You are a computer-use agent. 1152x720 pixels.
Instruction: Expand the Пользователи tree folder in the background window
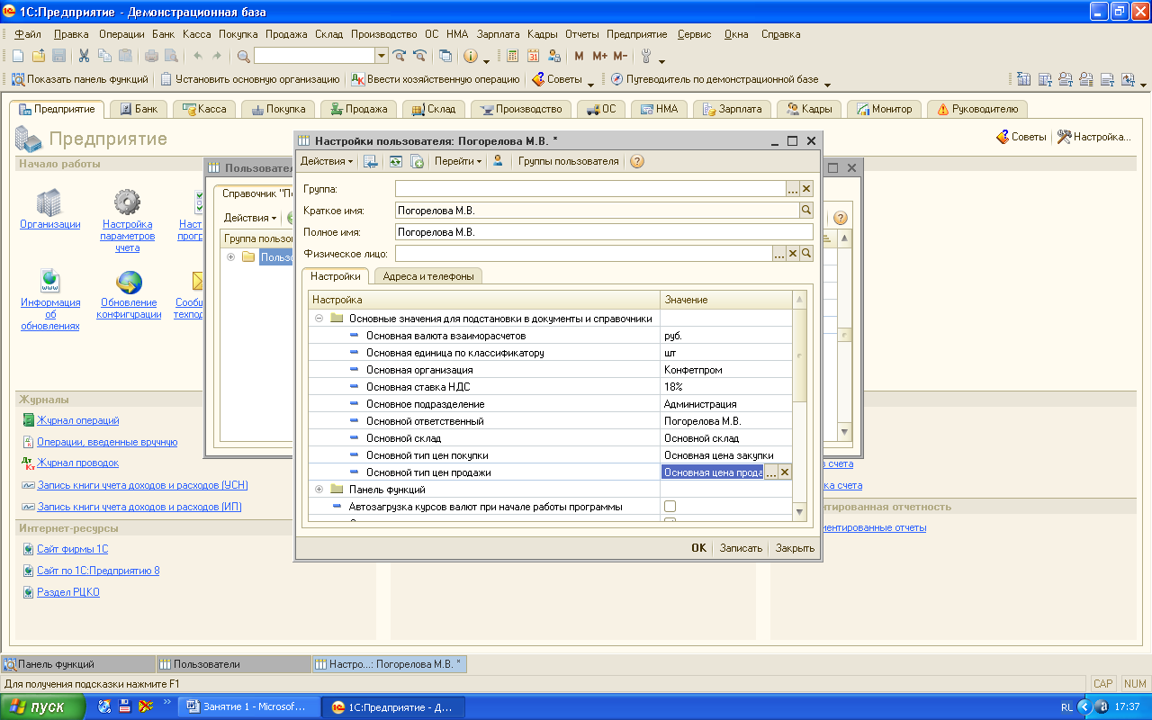(231, 257)
